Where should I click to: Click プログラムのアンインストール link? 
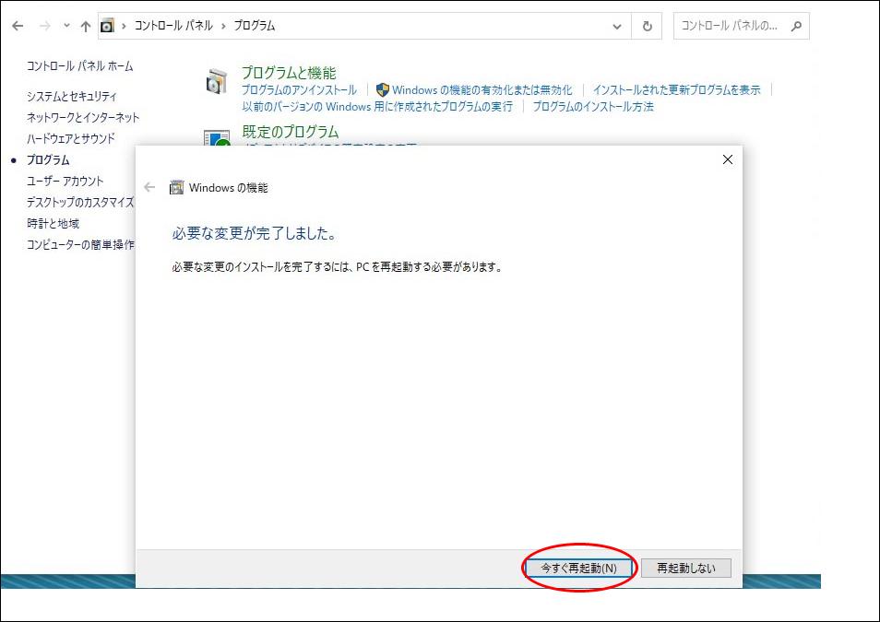pyautogui.click(x=299, y=89)
